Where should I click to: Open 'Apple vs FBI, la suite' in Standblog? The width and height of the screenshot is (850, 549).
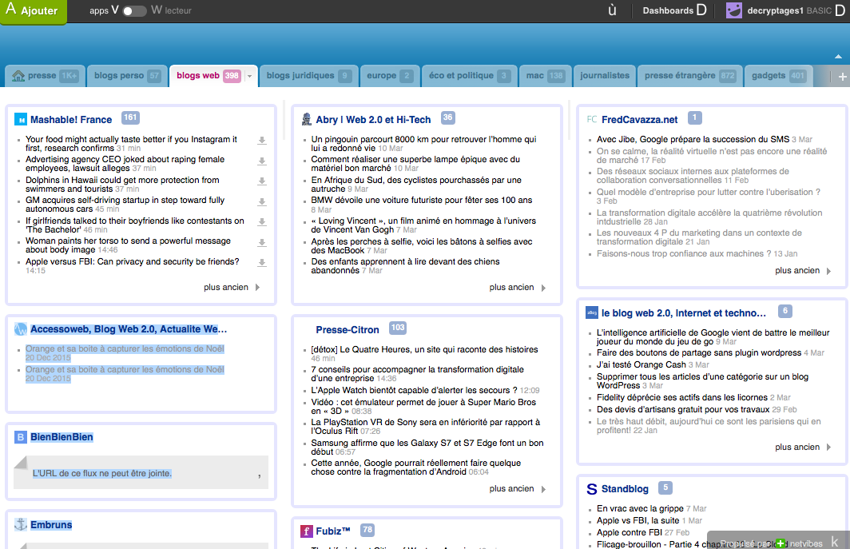click(638, 520)
